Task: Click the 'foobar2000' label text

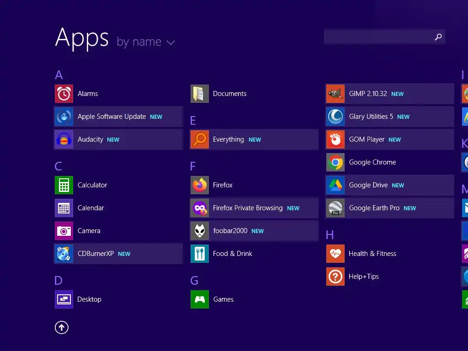Action: click(230, 231)
